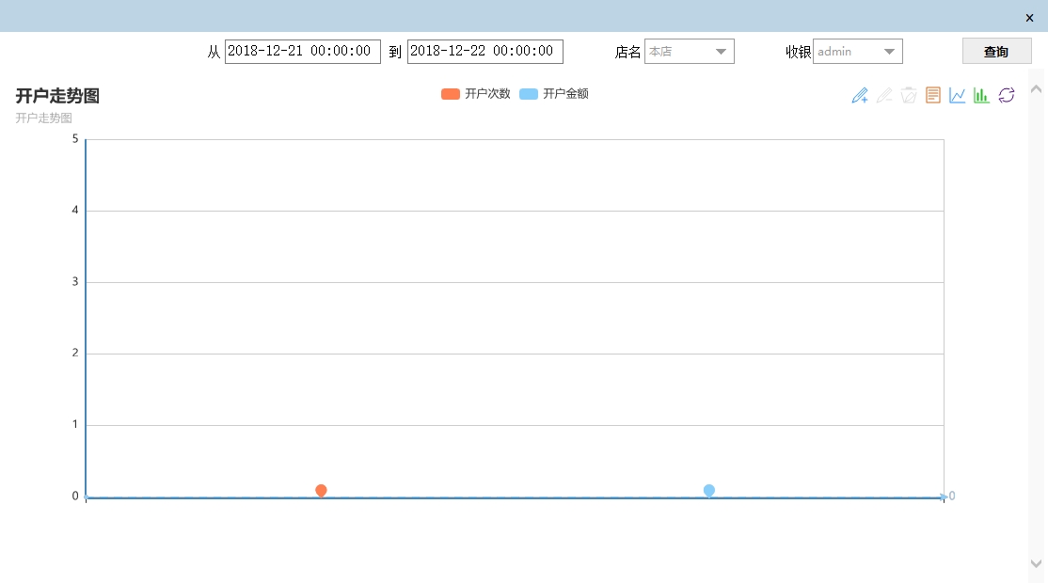1048x583 pixels.
Task: Click the orange data point marker
Action: point(321,491)
